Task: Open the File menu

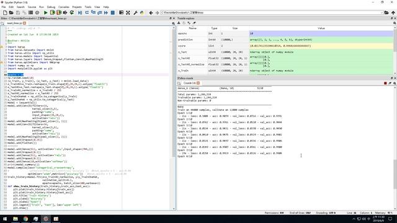Action: [x=4, y=7]
